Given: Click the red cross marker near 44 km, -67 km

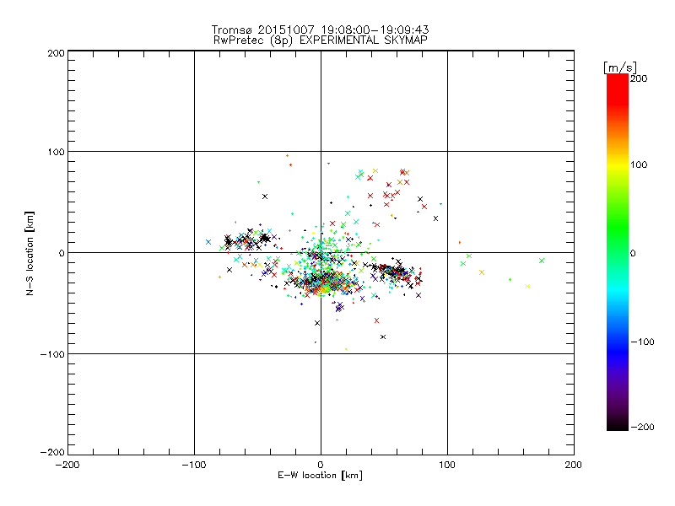Looking at the screenshot, I should [x=376, y=320].
